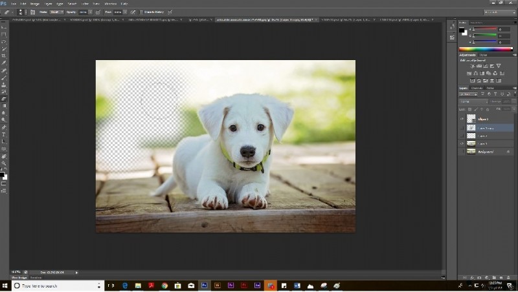Switch to the Channels tab

[477, 88]
